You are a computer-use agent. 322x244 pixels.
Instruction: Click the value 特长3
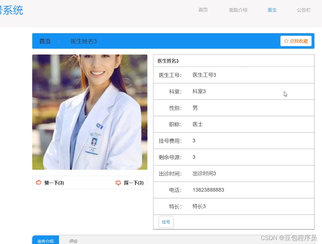[x=199, y=206]
